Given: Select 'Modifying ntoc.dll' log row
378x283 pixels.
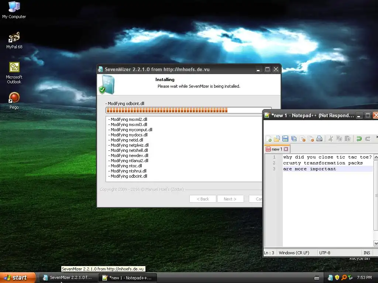Looking at the screenshot, I should click(x=126, y=166).
